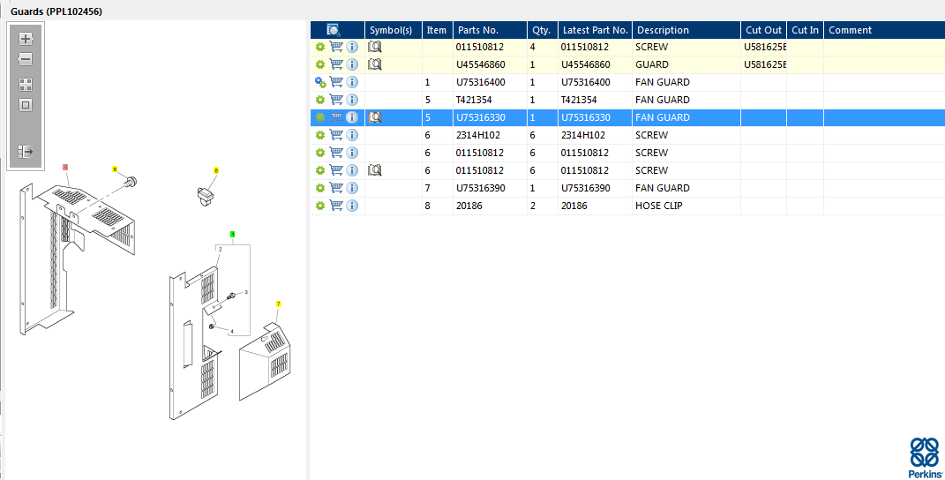
Task: Click gear icon in HOSE CLIP row
Action: coord(320,206)
